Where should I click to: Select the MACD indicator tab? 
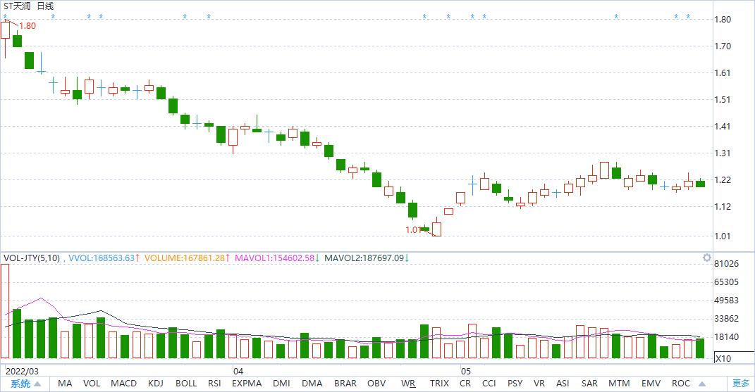[124, 384]
